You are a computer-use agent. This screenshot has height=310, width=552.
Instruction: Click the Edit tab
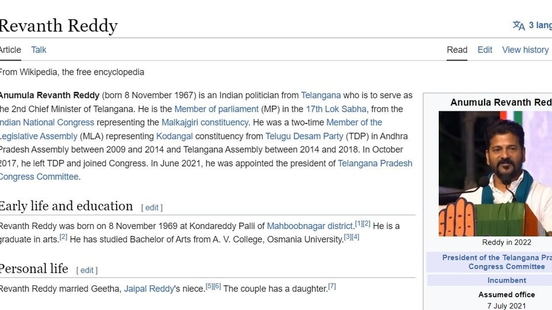[485, 50]
